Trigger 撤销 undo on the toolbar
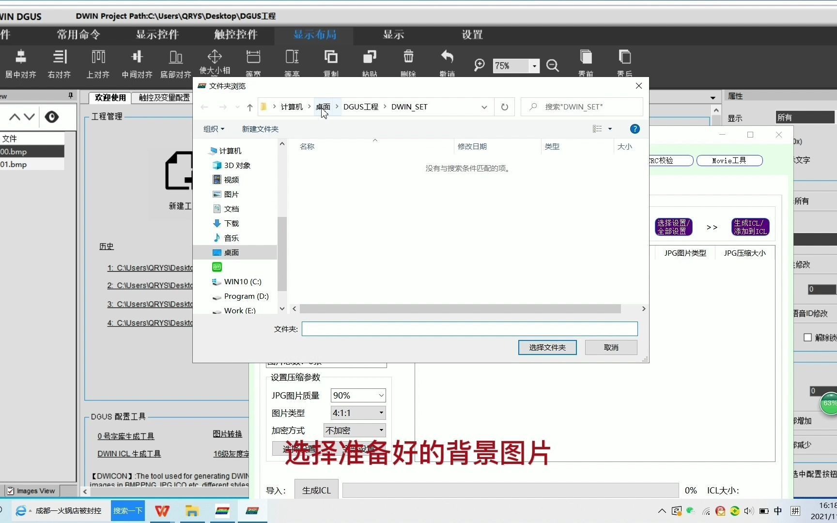Screen dimensions: 837x523 tap(446, 61)
